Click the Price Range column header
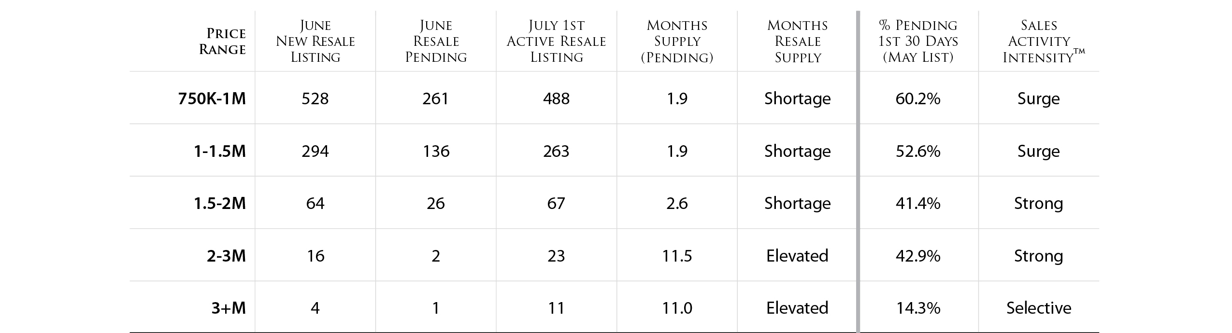This screenshot has width=1232, height=333. [223, 41]
